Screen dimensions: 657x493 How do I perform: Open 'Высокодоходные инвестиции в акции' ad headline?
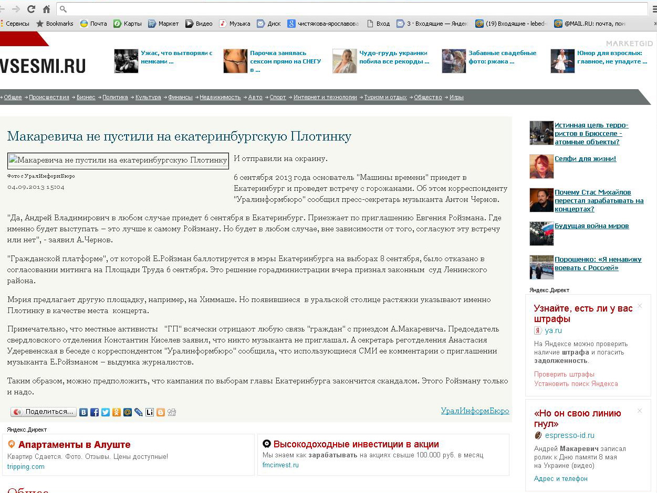[356, 444]
